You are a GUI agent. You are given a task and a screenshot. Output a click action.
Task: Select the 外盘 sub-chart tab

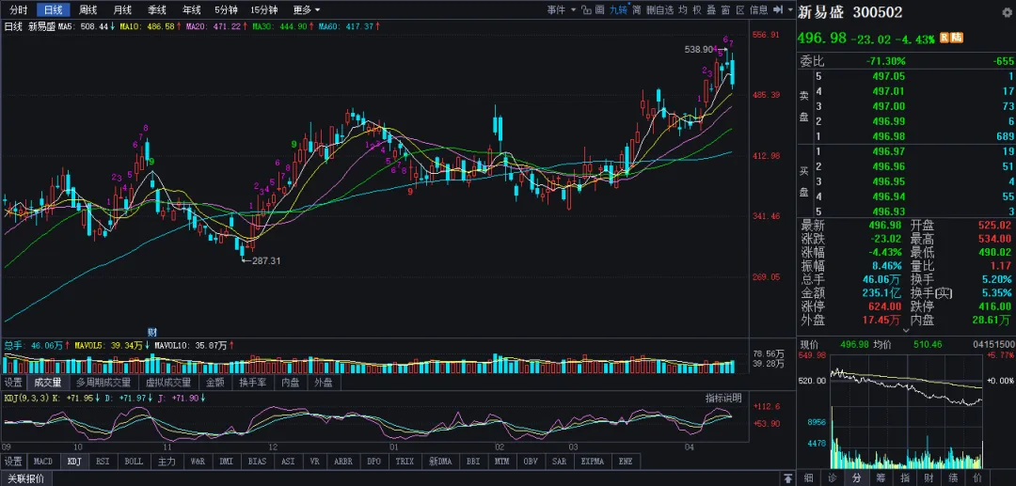[x=324, y=383]
